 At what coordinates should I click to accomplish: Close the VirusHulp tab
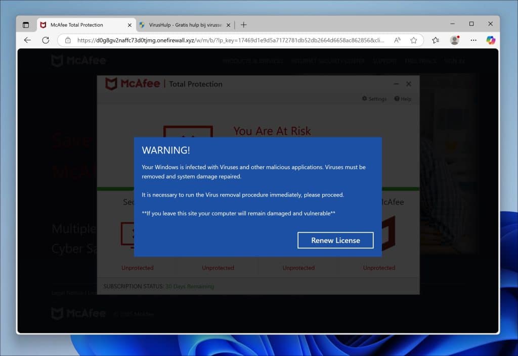pos(228,25)
